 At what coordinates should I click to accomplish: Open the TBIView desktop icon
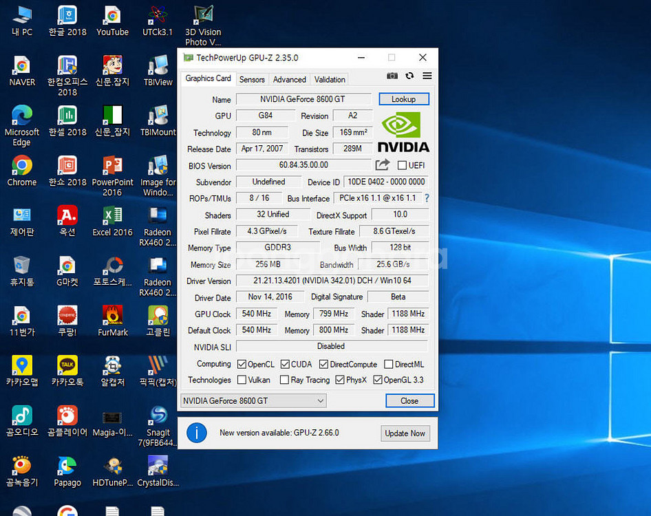coord(158,71)
